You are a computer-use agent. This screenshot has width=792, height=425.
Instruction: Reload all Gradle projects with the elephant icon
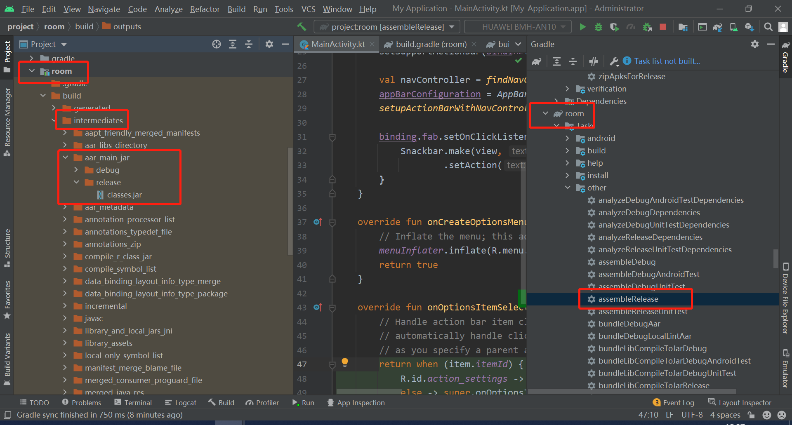537,61
